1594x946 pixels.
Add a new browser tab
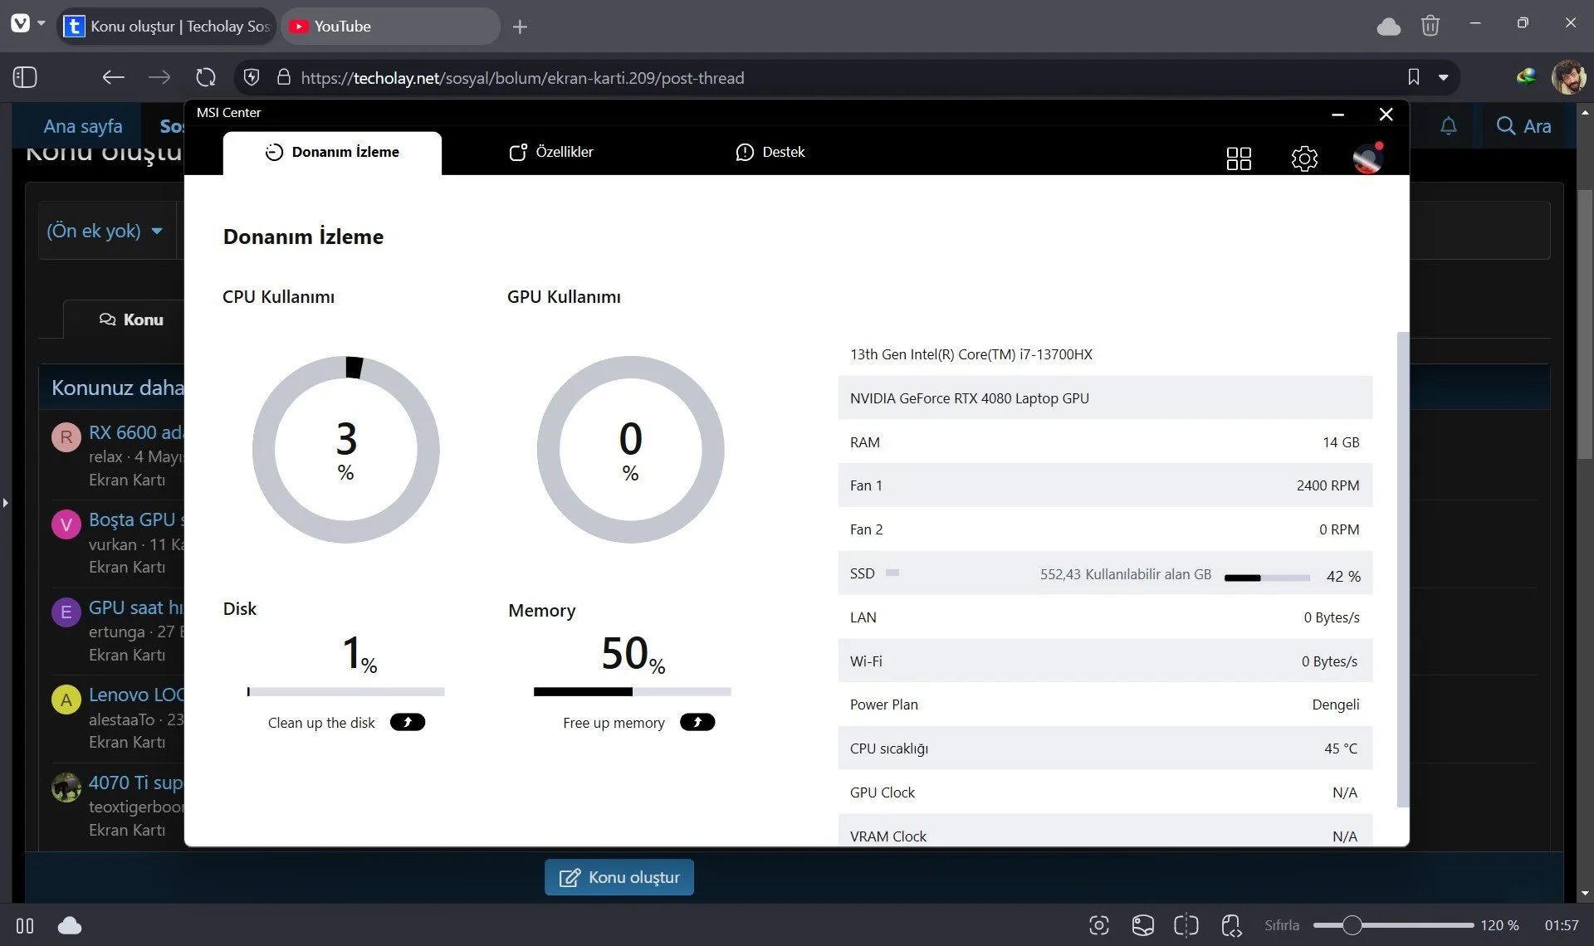coord(520,27)
